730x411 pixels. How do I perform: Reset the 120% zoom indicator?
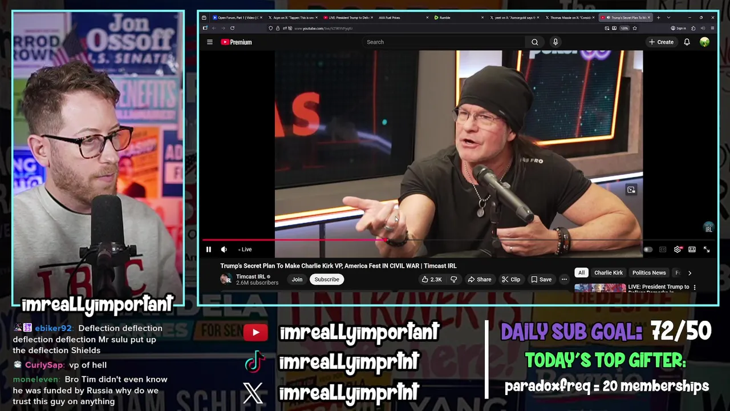(624, 28)
